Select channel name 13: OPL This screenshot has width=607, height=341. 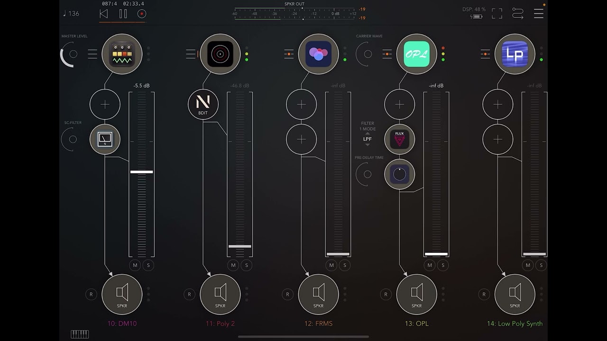click(x=416, y=324)
